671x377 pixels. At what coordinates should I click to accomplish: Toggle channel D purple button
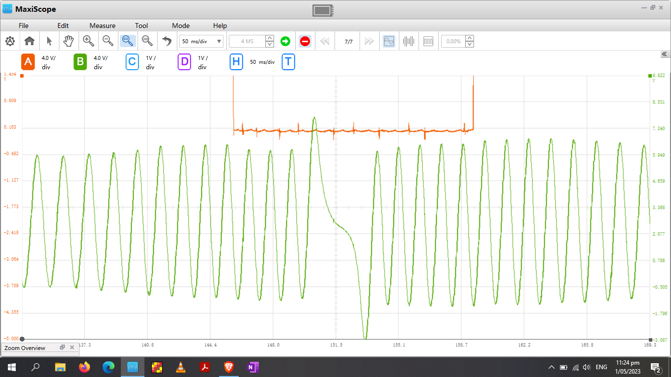(x=184, y=62)
